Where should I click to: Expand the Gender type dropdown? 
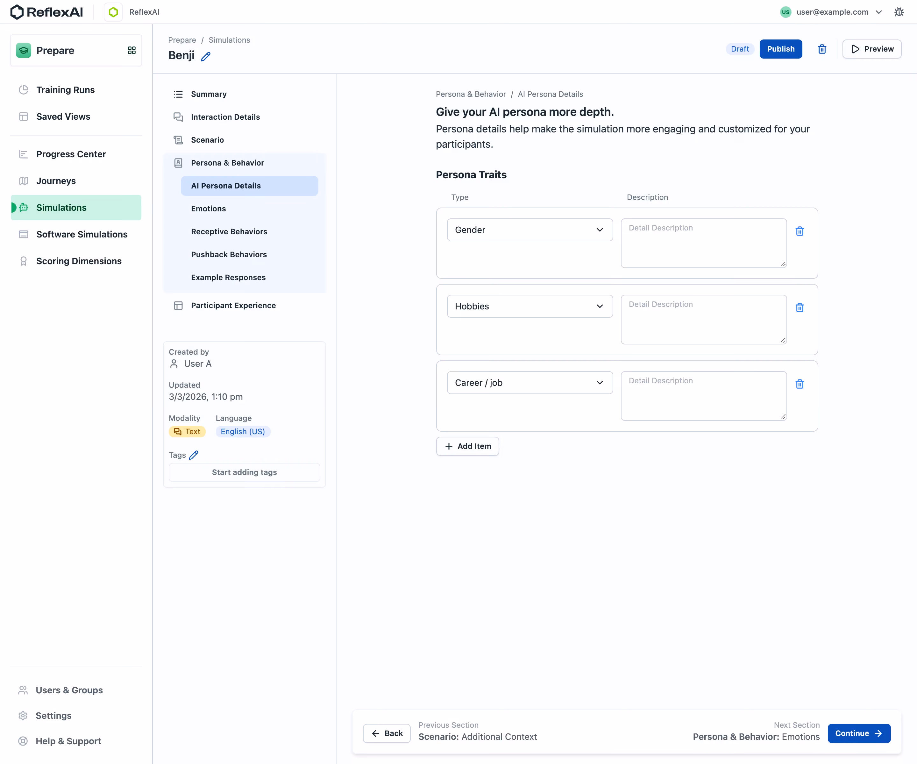(x=530, y=230)
